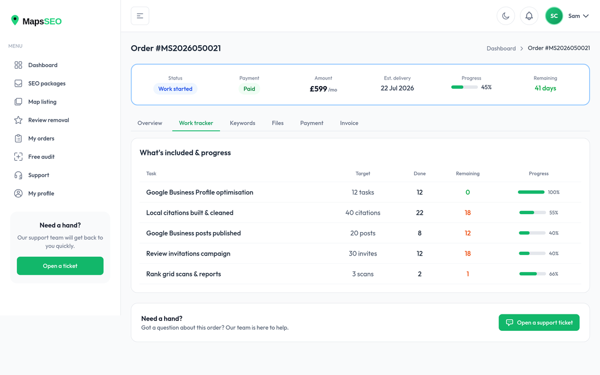The height and width of the screenshot is (375, 600).
Task: Select the Work tracker tab
Action: coord(196,123)
